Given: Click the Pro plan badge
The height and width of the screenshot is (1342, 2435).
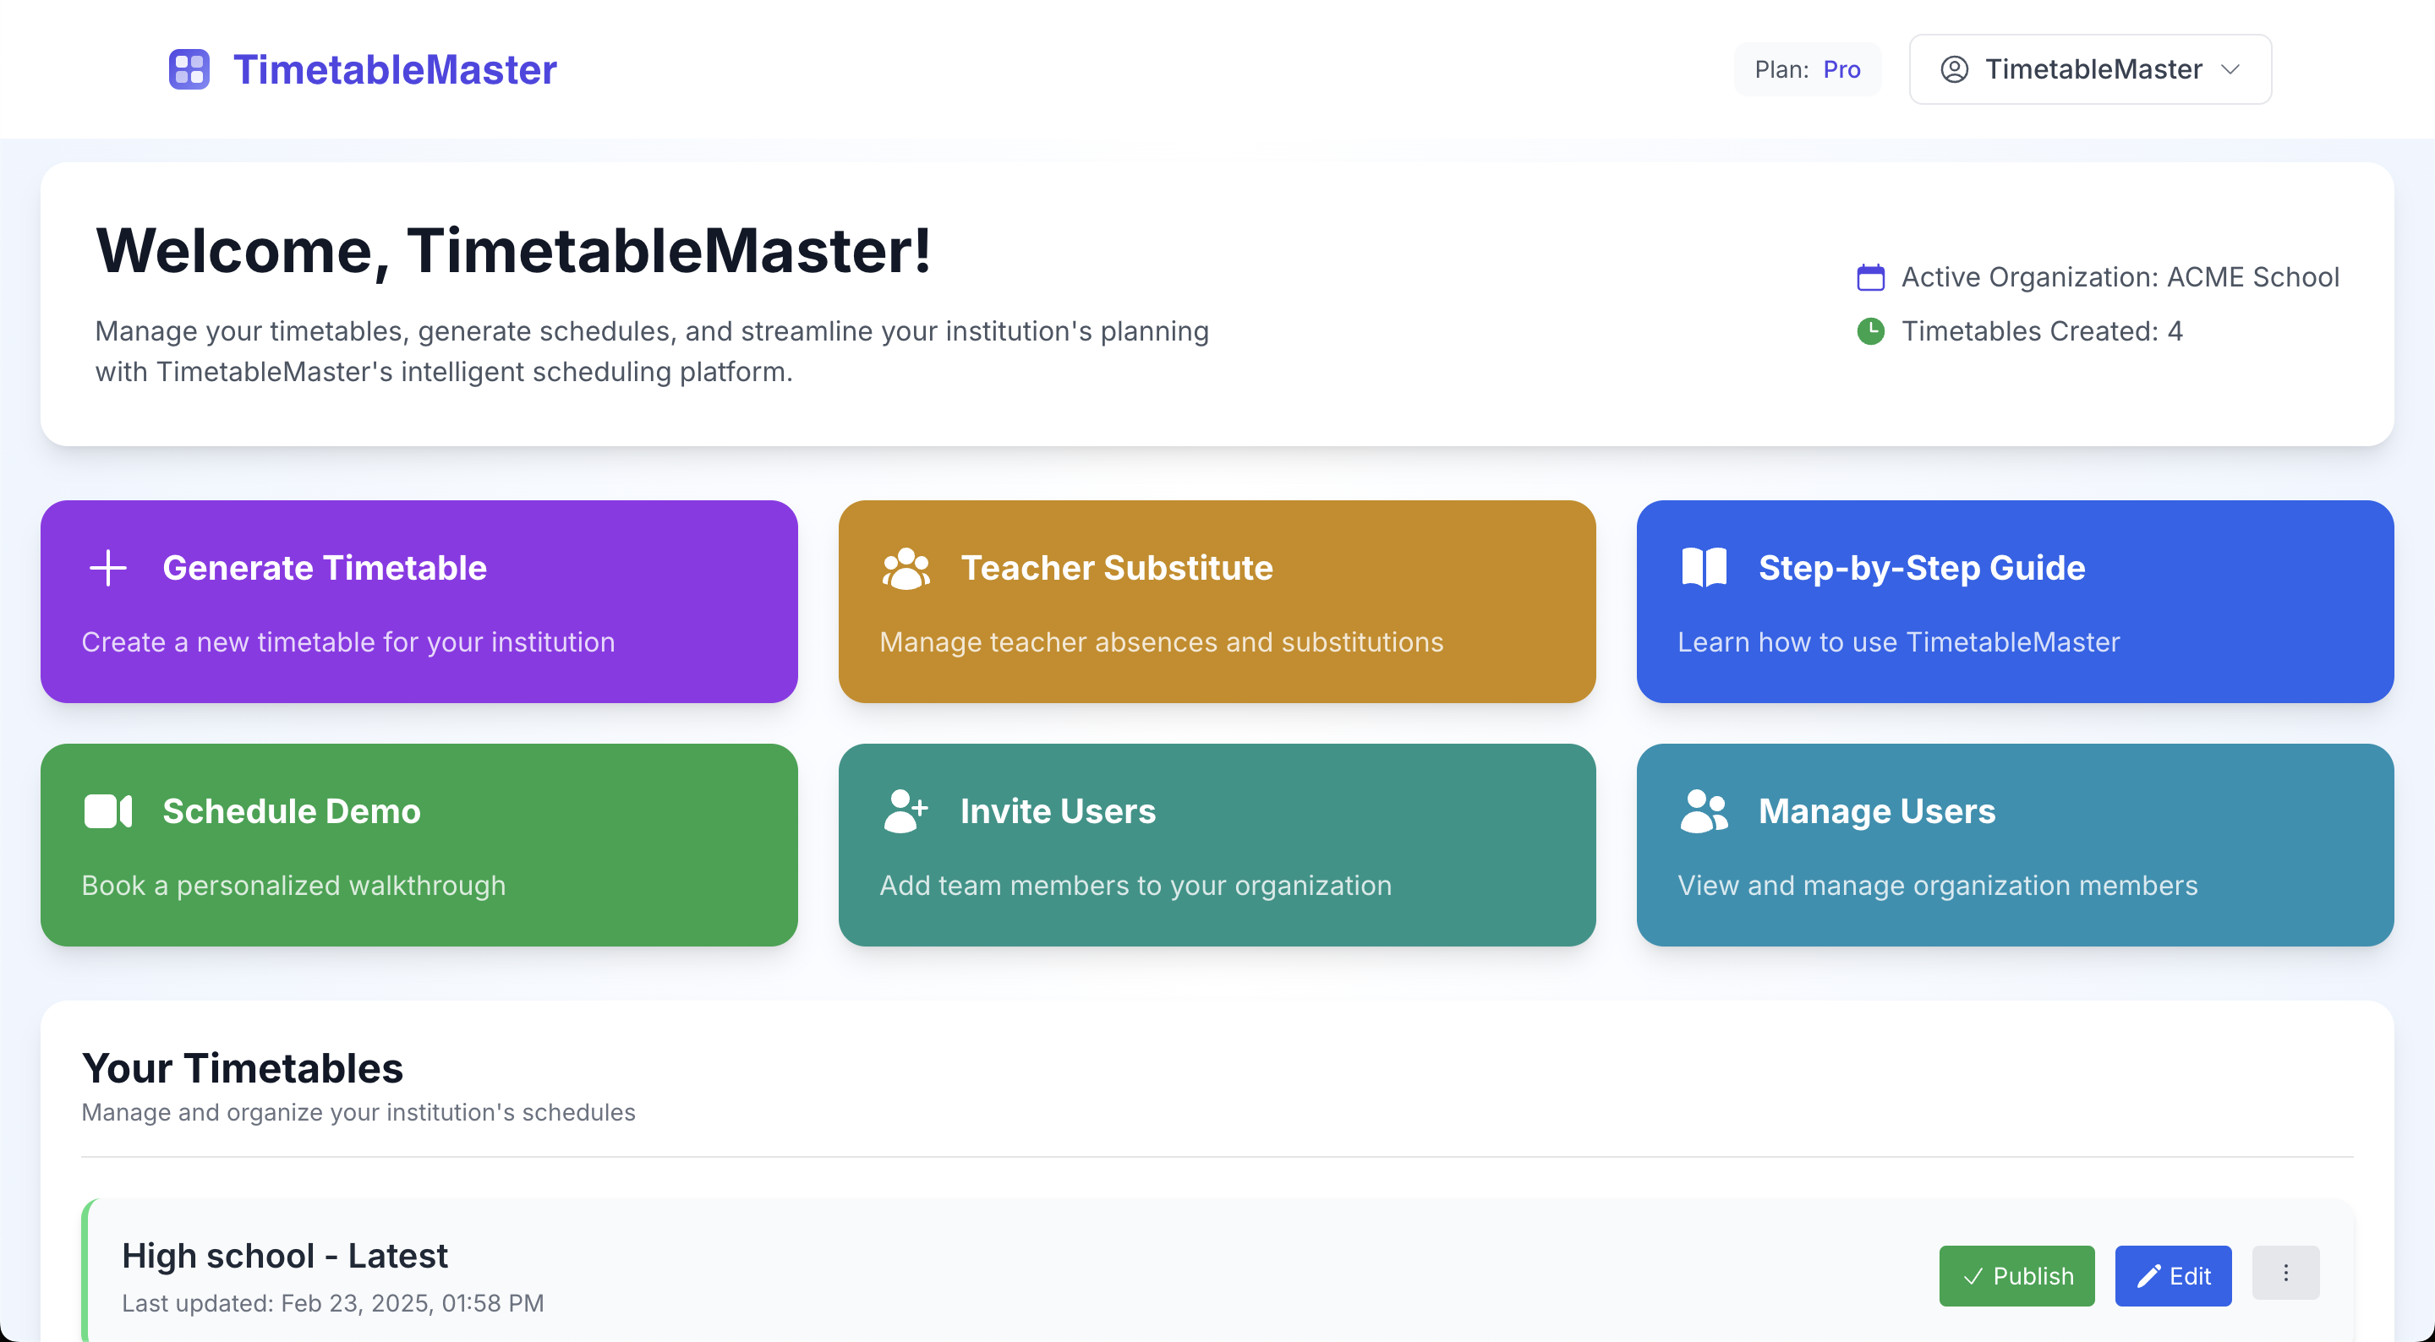Looking at the screenshot, I should click(x=1841, y=69).
